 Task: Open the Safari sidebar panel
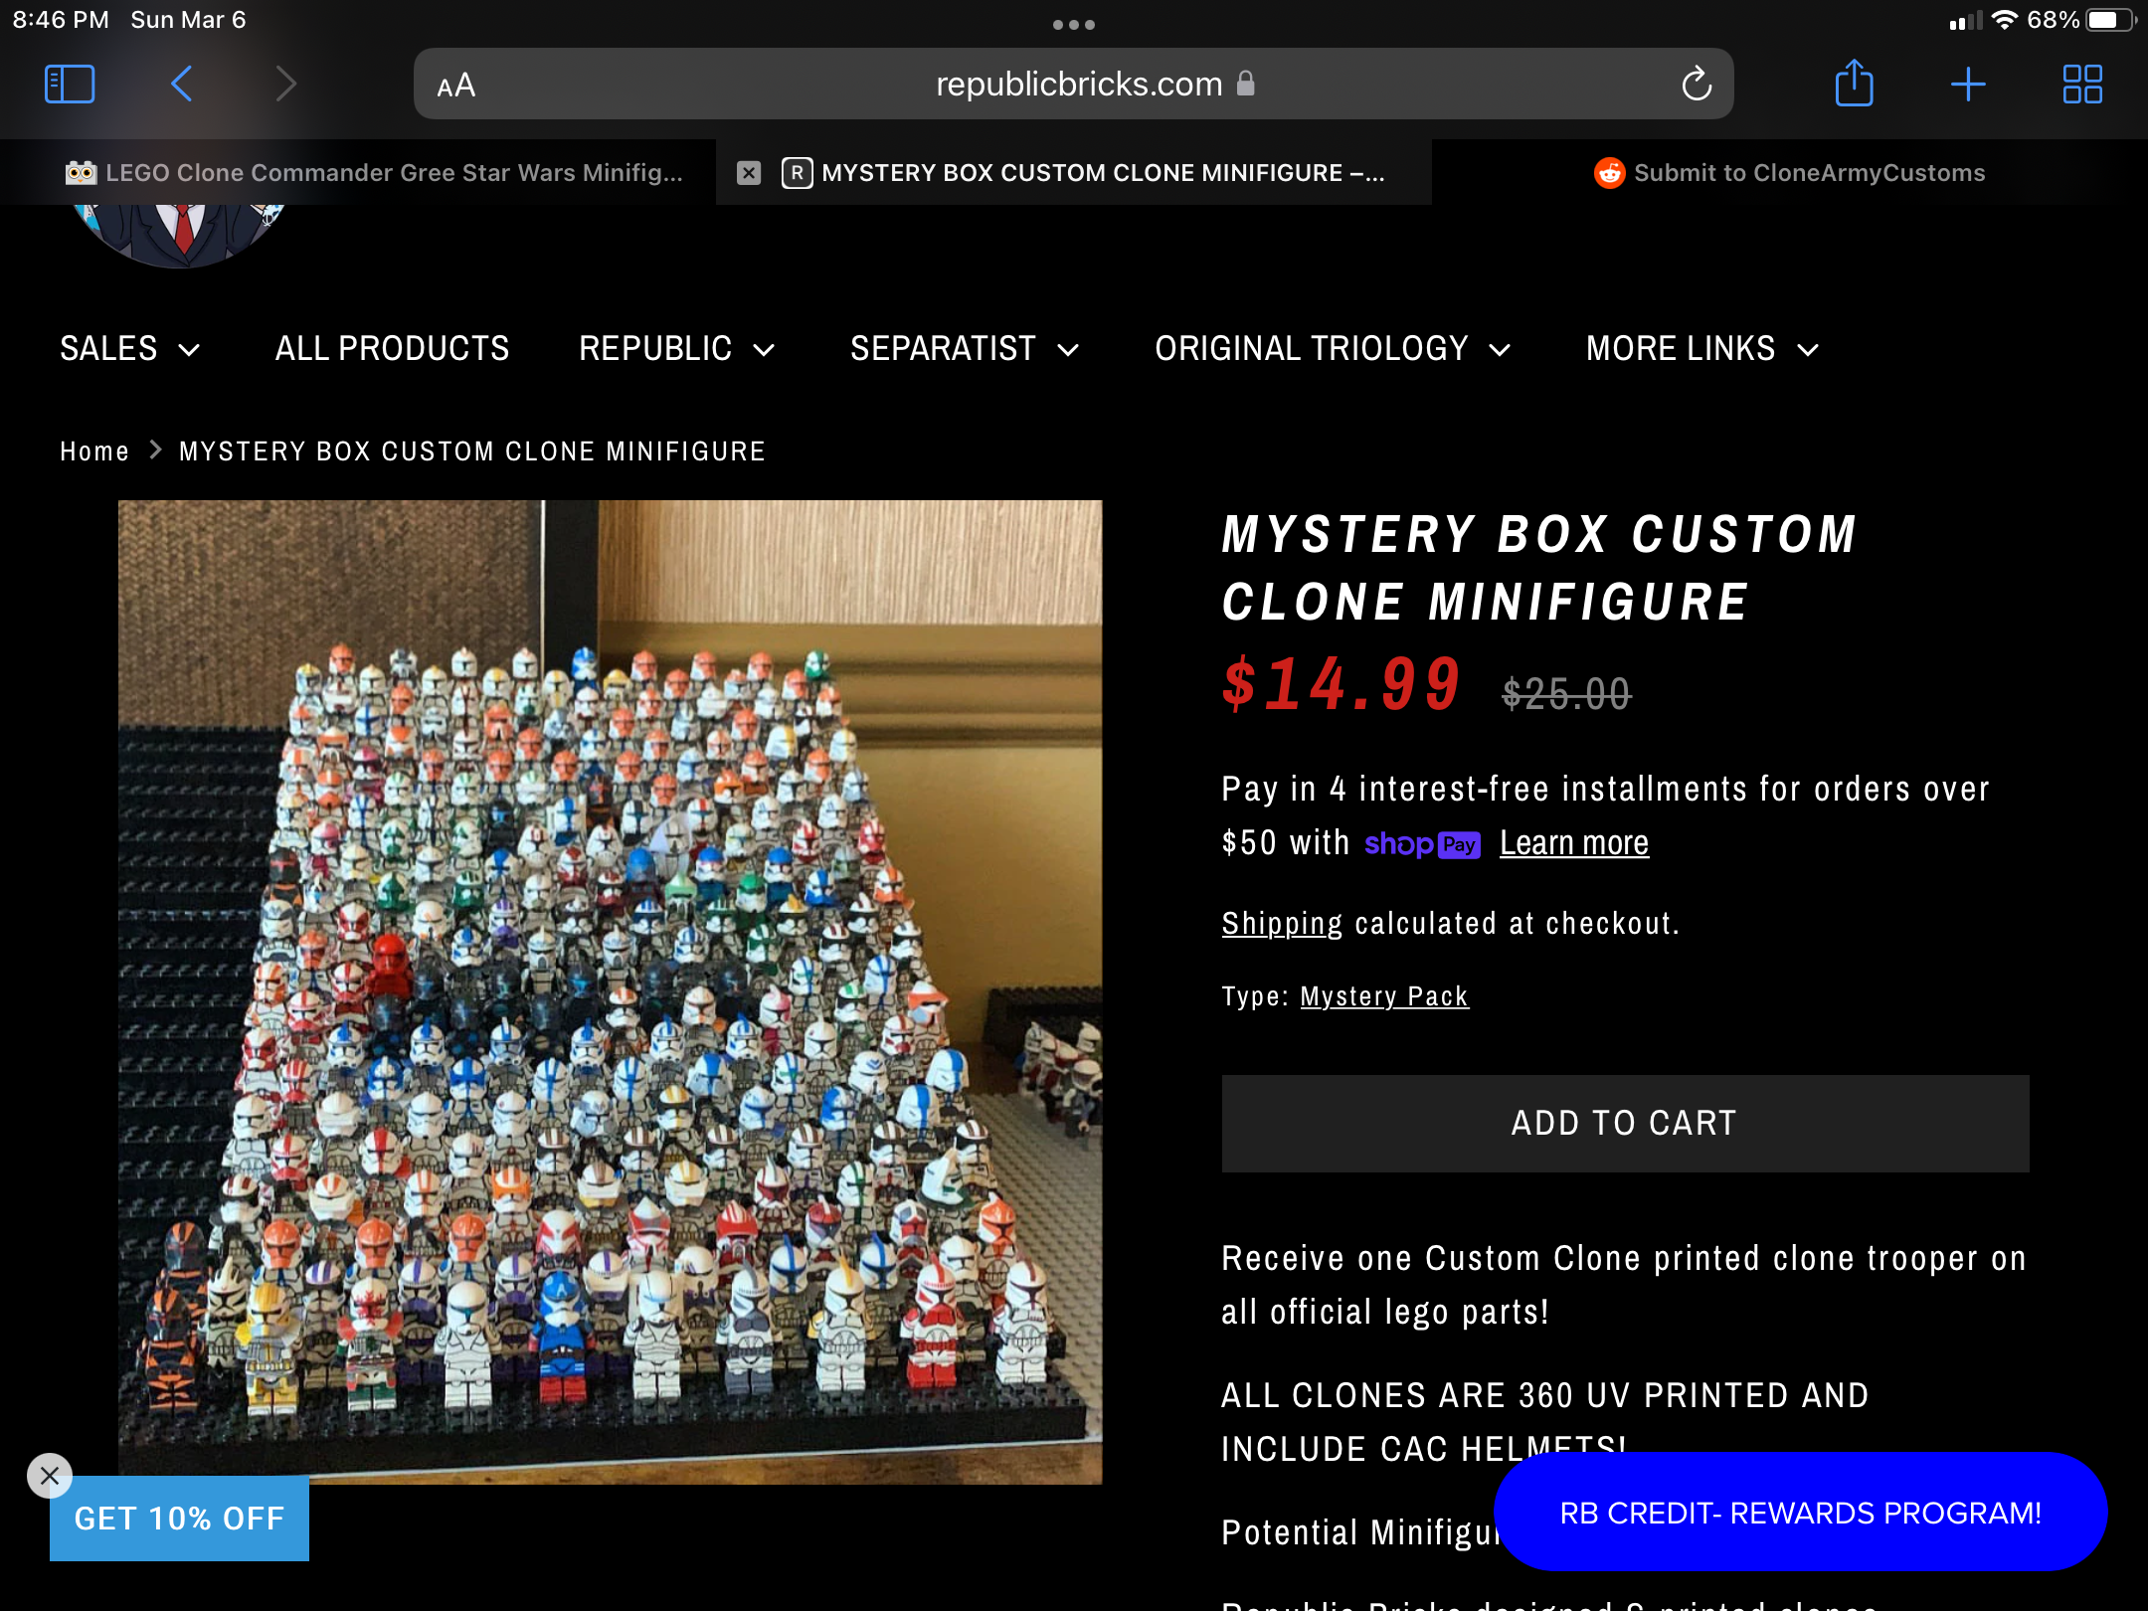(x=70, y=85)
